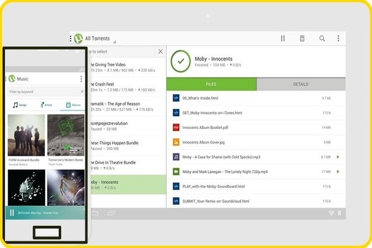Pause torrents using the top toolbar pause icon
The width and height of the screenshot is (372, 248).
(x=283, y=38)
